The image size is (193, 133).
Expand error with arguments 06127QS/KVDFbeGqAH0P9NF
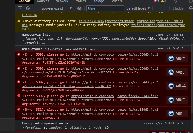[23, 82]
